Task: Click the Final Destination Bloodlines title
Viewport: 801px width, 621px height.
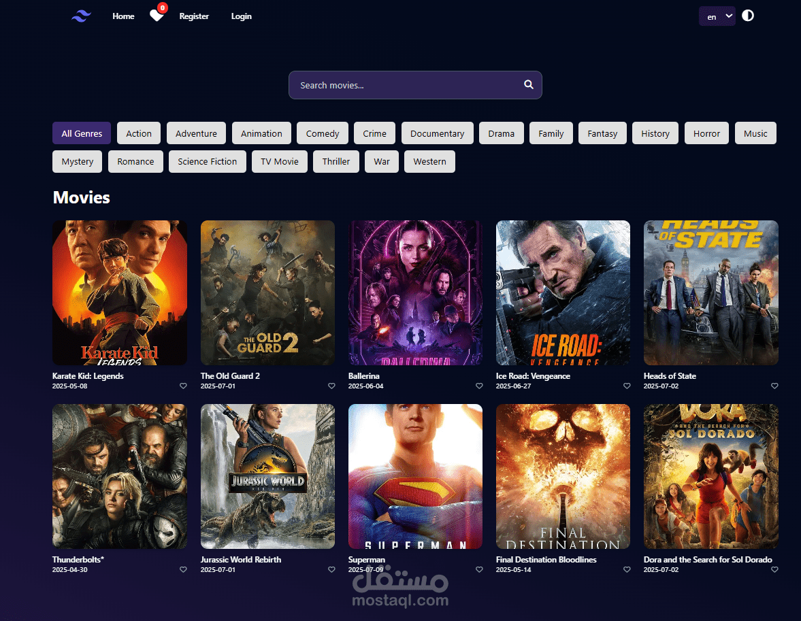Action: point(546,560)
